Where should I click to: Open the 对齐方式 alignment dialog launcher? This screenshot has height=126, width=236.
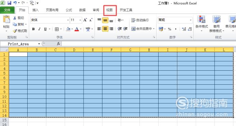tap(154, 37)
